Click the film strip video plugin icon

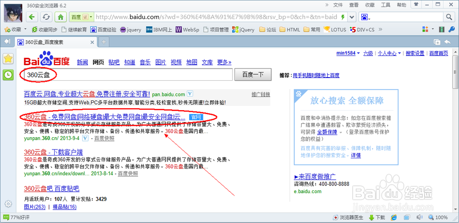442,29
